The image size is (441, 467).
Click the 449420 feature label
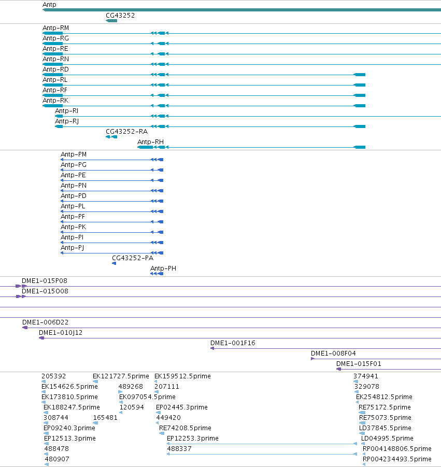click(168, 418)
